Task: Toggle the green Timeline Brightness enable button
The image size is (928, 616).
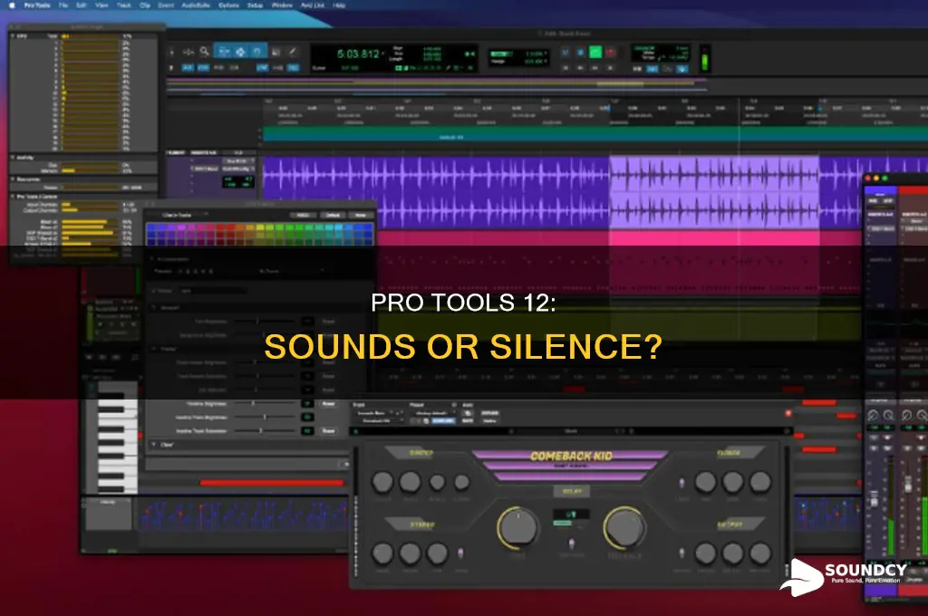Action: 307,403
